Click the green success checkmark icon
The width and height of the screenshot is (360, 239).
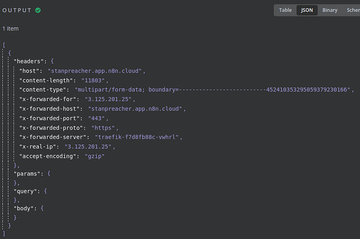pyautogui.click(x=38, y=10)
